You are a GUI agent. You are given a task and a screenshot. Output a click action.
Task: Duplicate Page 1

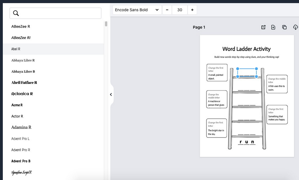(x=284, y=27)
